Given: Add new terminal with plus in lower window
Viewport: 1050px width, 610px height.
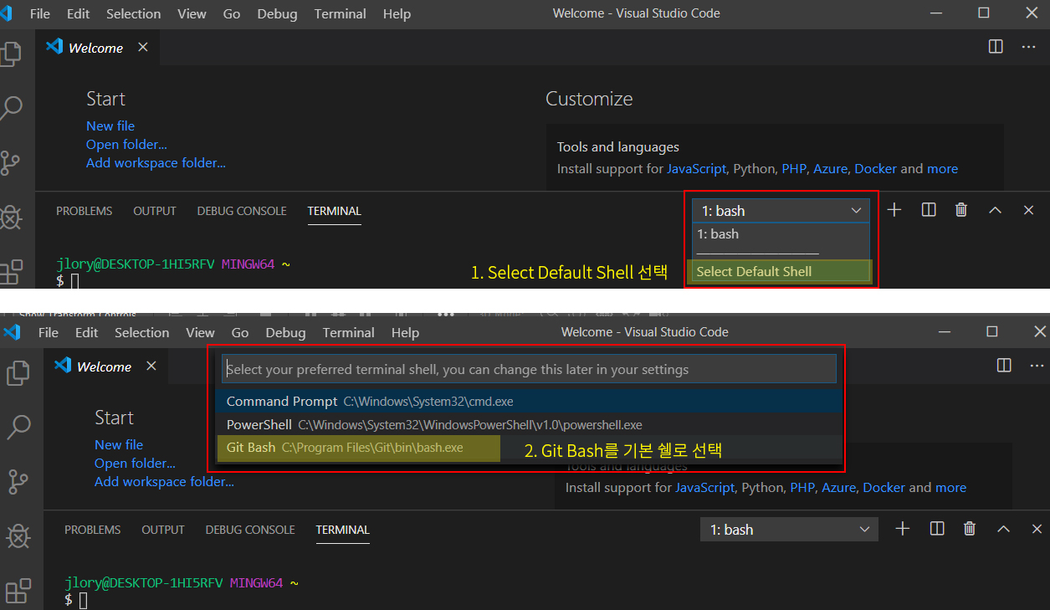Looking at the screenshot, I should coord(903,529).
